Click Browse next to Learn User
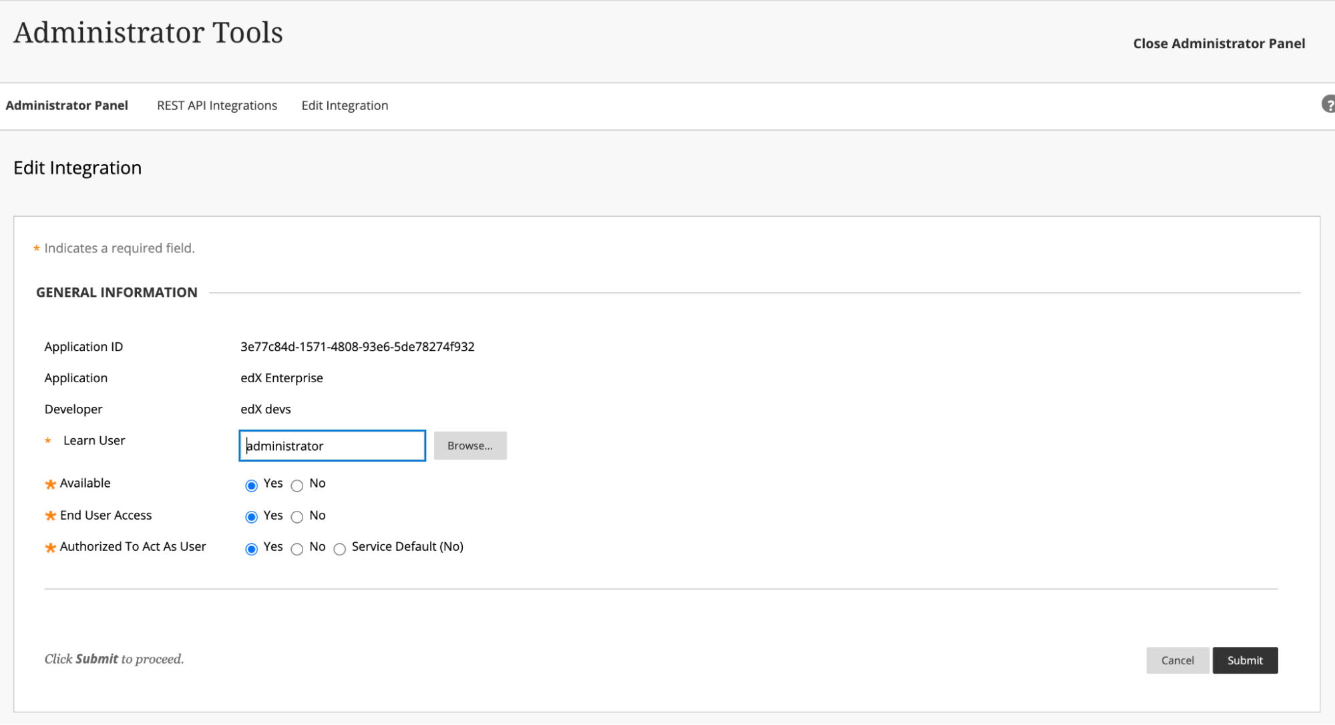1335x725 pixels. click(469, 446)
